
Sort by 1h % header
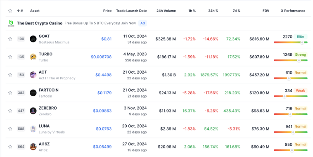pos(192,11)
